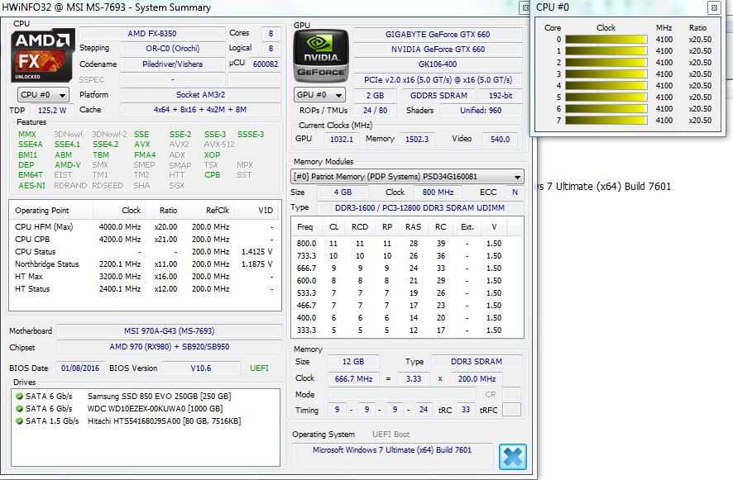Select the OR-C0 (Orochi) stepping field
The width and height of the screenshot is (733, 480).
(173, 49)
